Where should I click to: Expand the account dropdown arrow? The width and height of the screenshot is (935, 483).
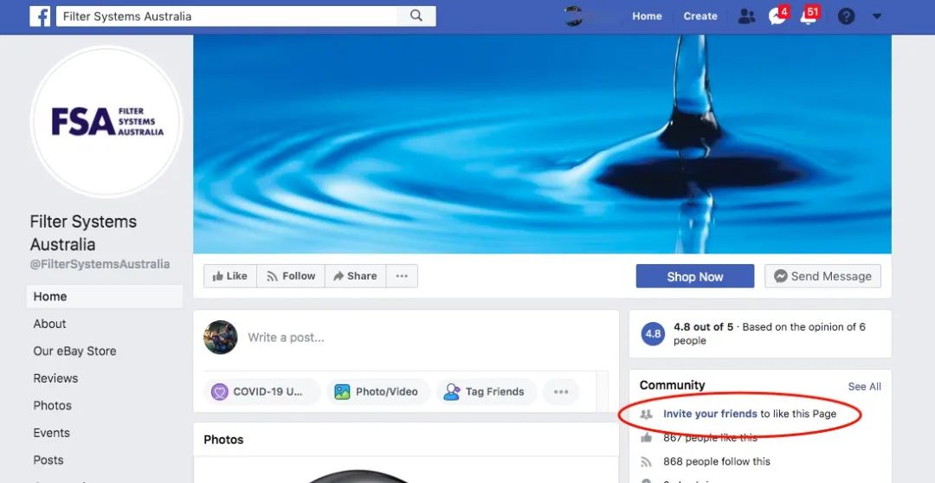click(x=876, y=16)
